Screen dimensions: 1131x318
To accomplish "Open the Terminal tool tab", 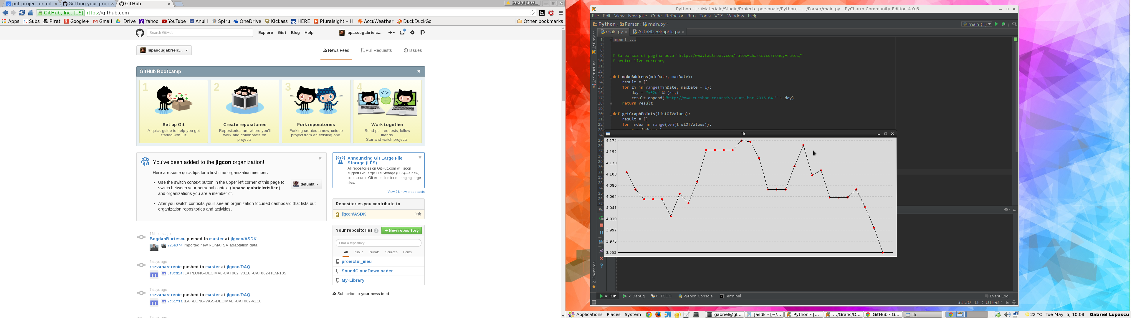I will click(x=730, y=296).
